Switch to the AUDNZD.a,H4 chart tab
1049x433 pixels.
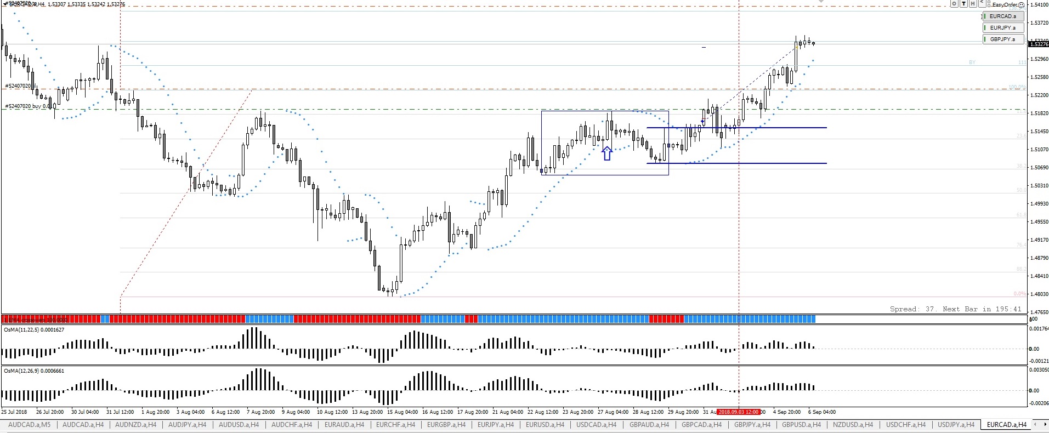point(135,425)
